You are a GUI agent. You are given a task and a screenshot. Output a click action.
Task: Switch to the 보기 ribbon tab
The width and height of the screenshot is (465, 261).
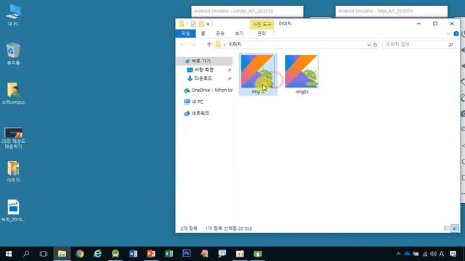click(x=239, y=33)
